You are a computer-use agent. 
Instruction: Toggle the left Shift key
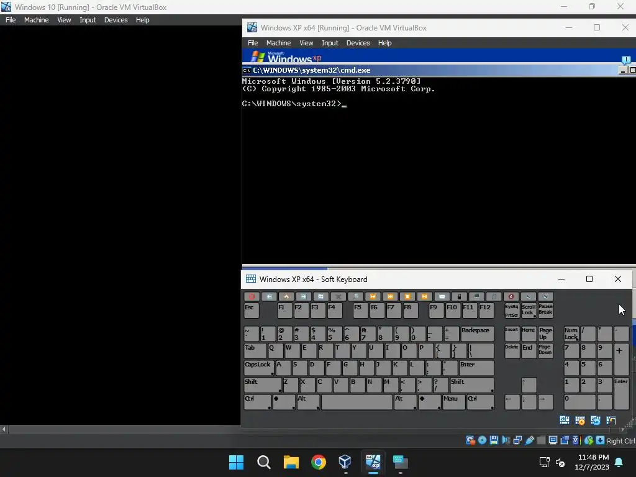click(x=263, y=385)
